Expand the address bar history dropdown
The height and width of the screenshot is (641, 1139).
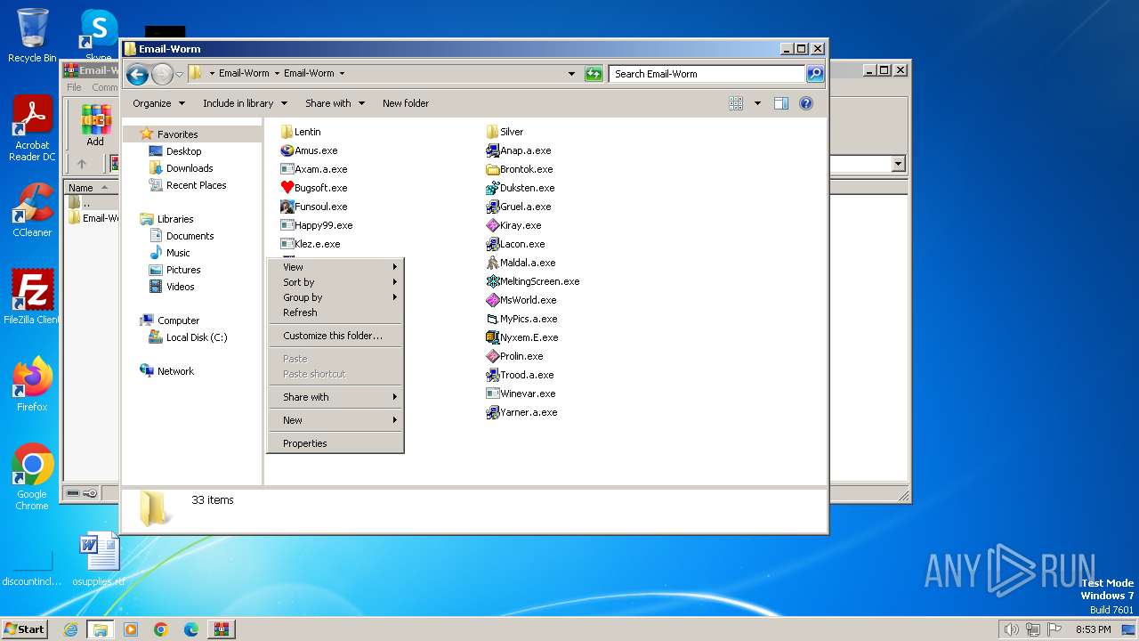[571, 74]
